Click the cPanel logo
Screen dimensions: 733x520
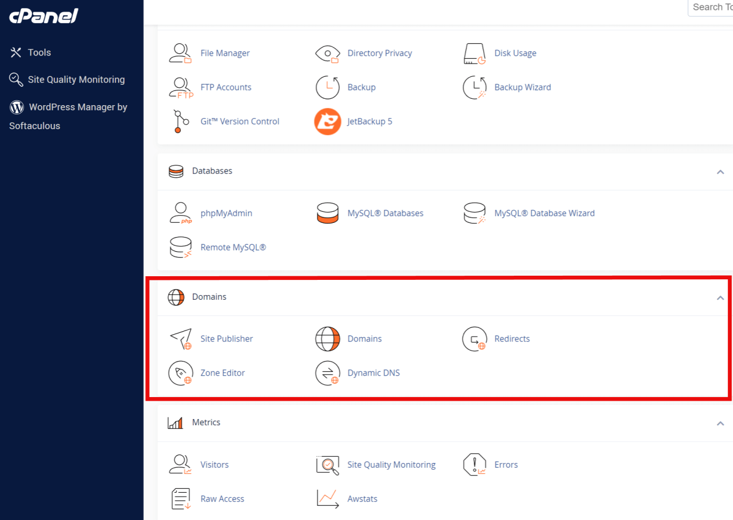43,16
